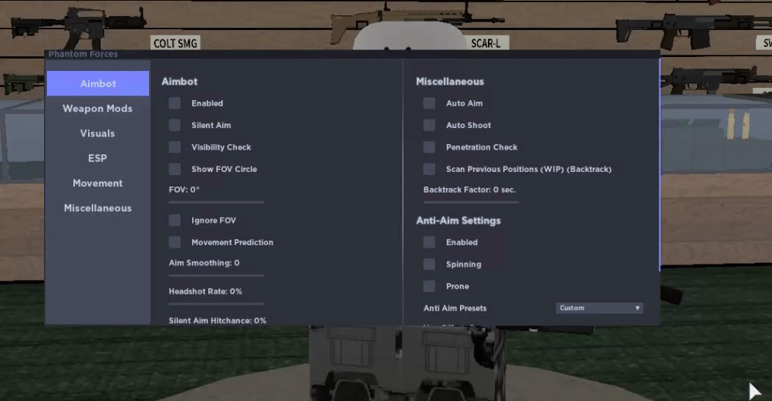The image size is (772, 401).
Task: Click the FOV slider track
Action: (x=217, y=202)
